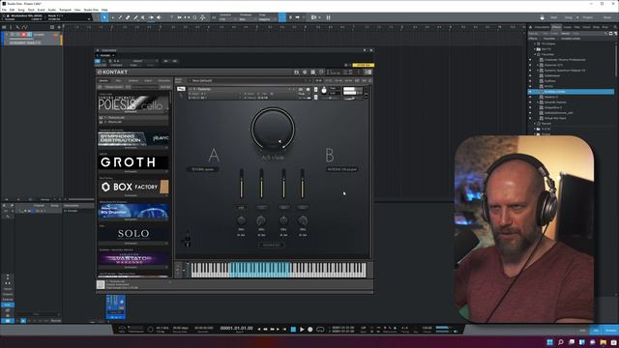This screenshot has height=348, width=619.
Task: Switch to the Loops browser tab
Action: point(568,27)
